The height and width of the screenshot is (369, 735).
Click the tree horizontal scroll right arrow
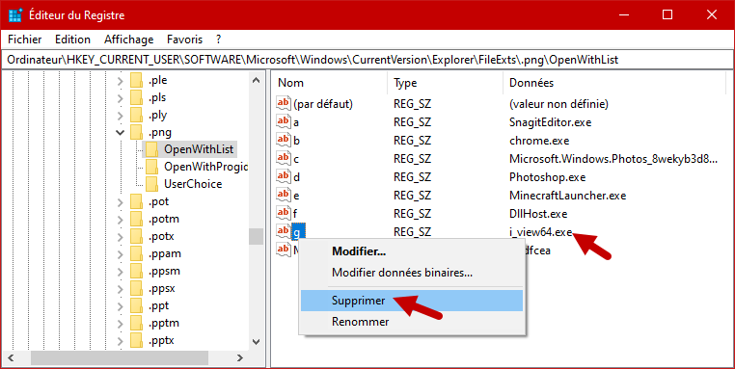[x=240, y=358]
